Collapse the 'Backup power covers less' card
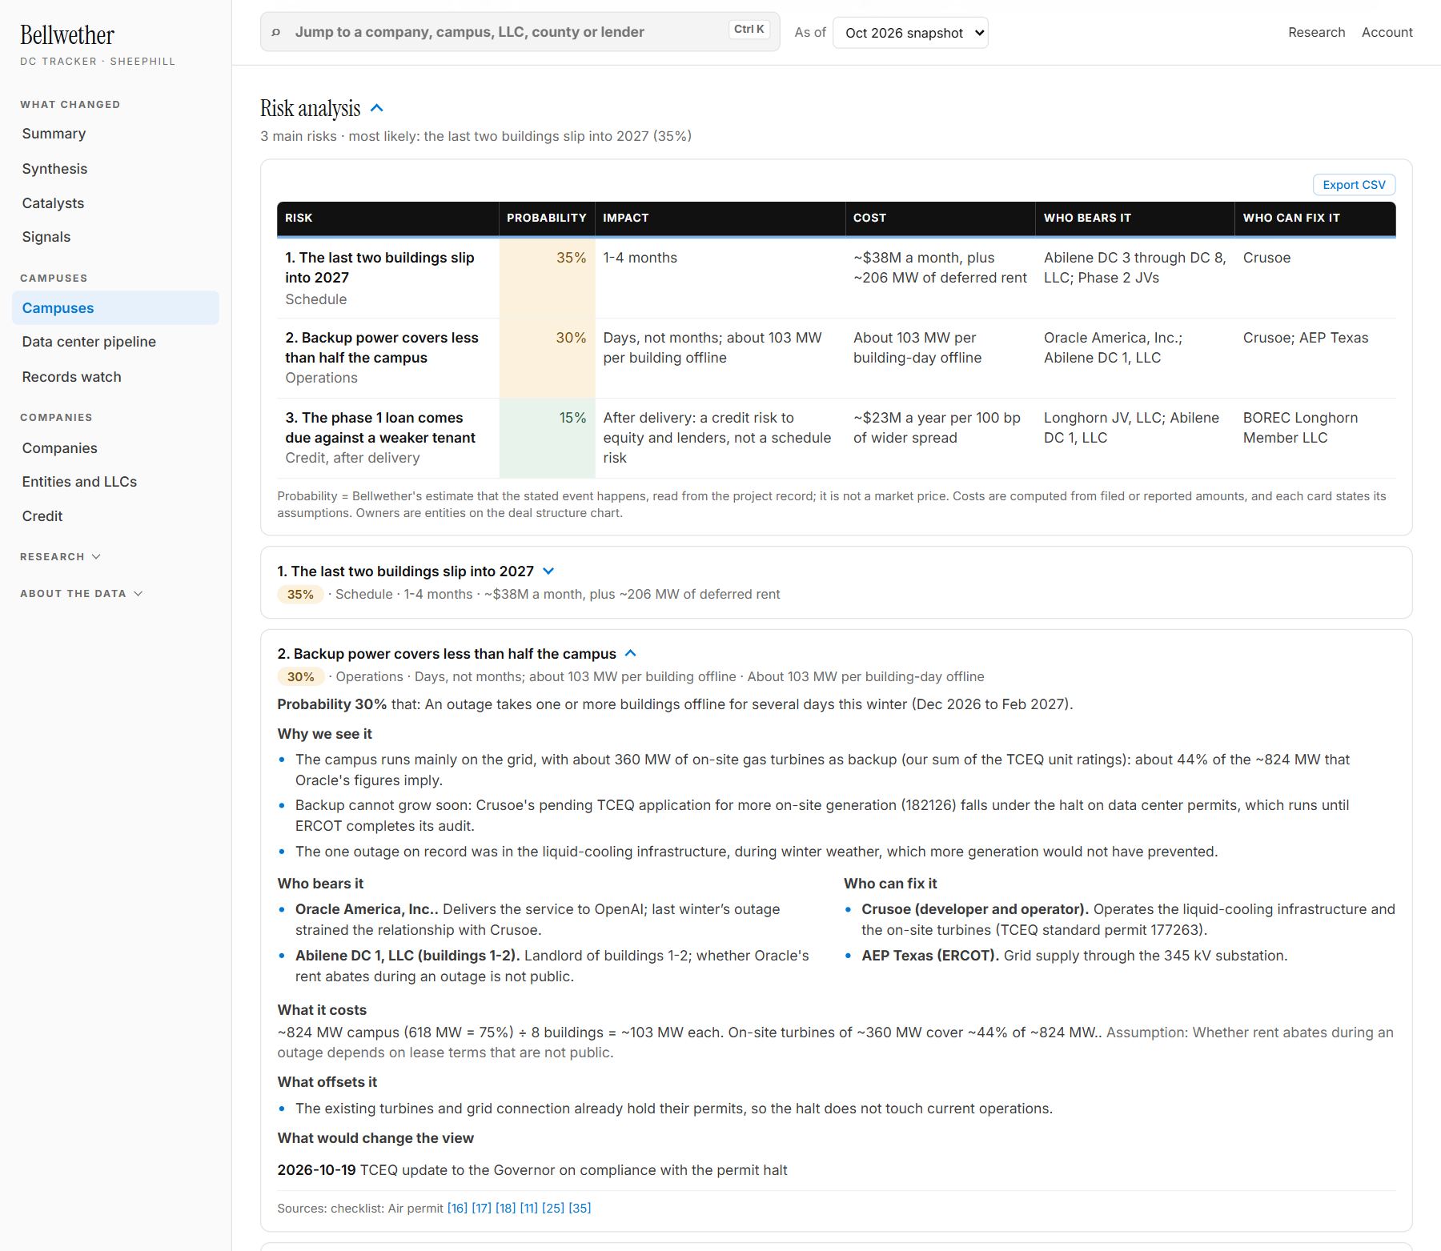 631,653
